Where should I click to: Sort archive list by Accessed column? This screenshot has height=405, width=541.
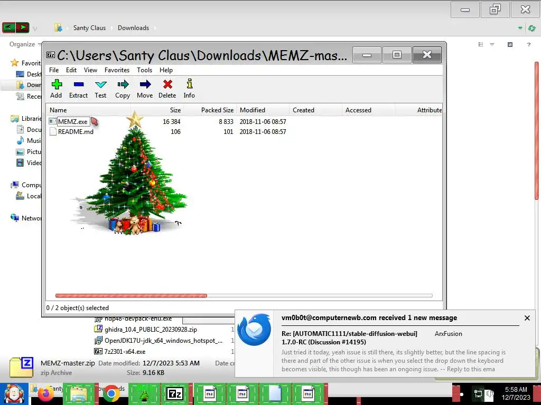[368, 110]
